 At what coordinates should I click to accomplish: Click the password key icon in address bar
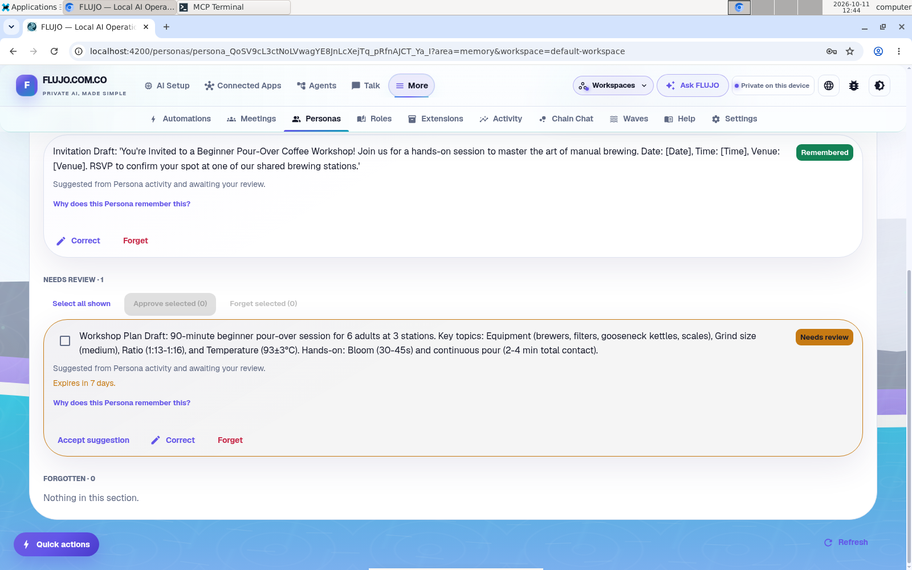832,51
